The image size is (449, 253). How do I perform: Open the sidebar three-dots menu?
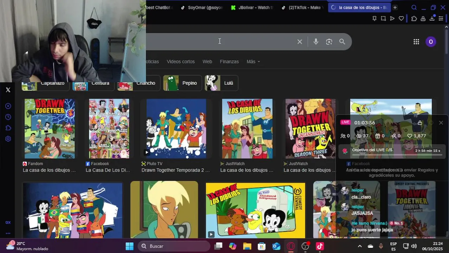pos(8,233)
